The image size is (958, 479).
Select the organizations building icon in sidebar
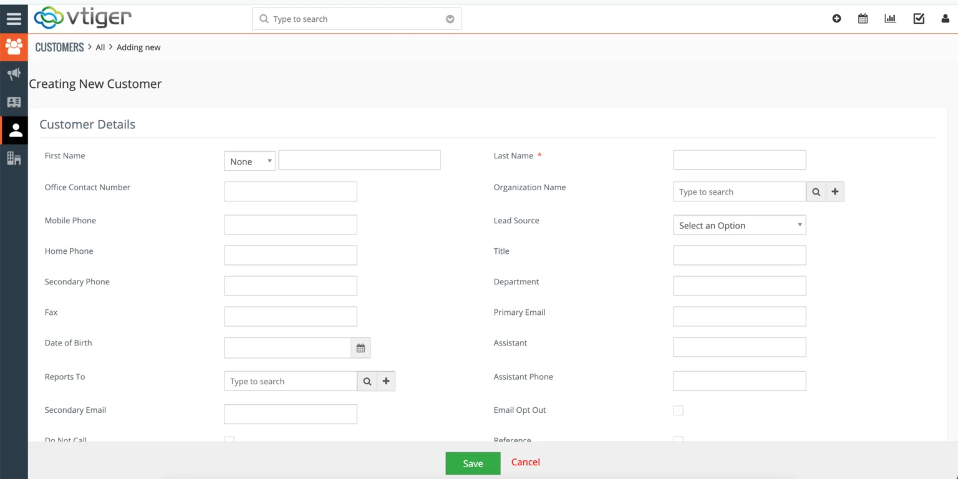tap(14, 158)
